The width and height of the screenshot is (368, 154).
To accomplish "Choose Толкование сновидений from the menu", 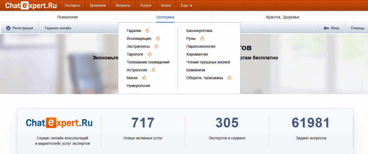I will pos(148,62).
